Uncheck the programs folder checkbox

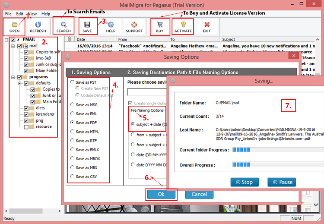tap(19, 77)
